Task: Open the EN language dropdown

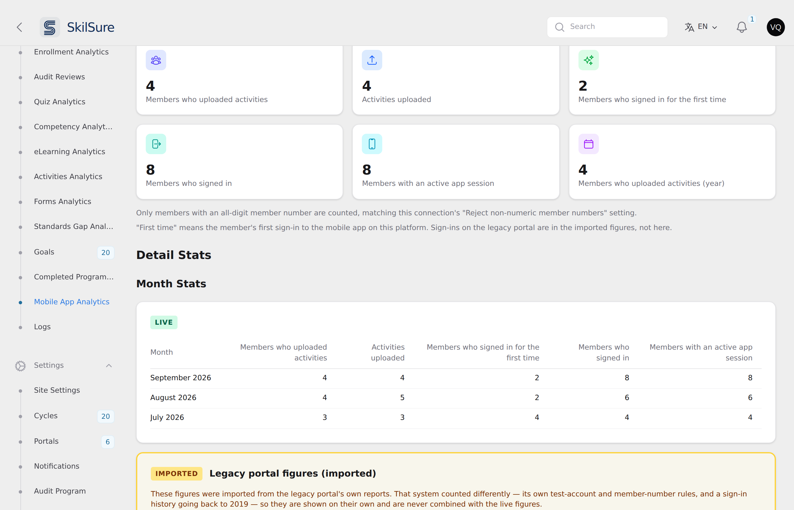Action: click(x=701, y=27)
